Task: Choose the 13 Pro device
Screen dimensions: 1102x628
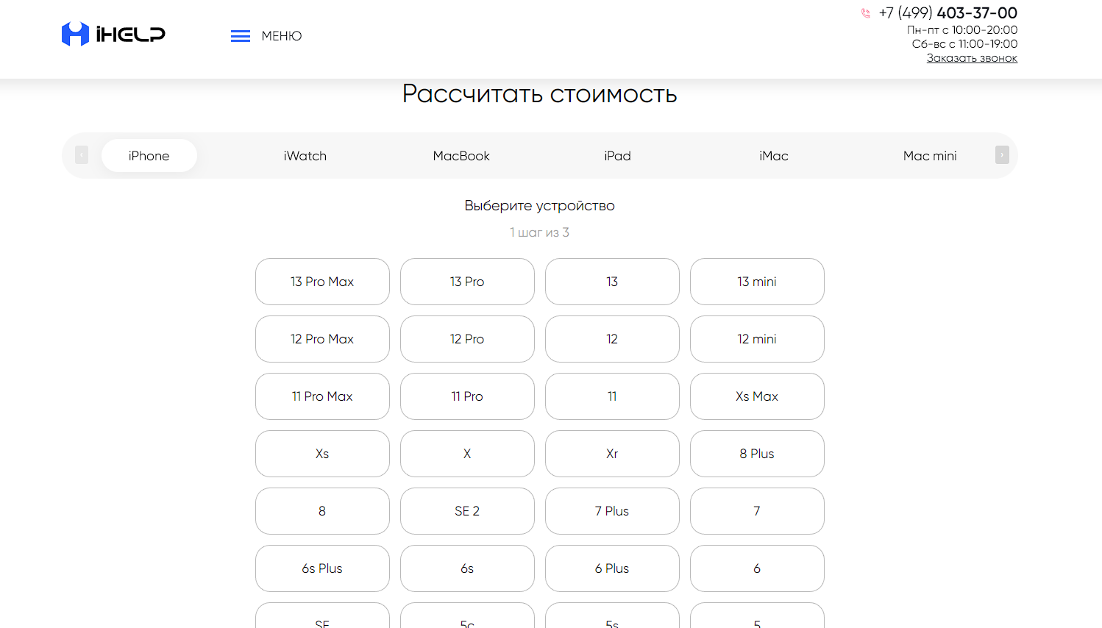Action: tap(467, 282)
